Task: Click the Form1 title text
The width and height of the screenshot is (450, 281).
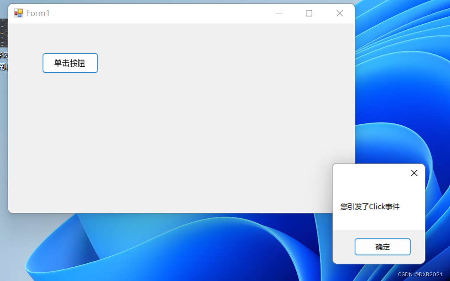Action: [38, 13]
